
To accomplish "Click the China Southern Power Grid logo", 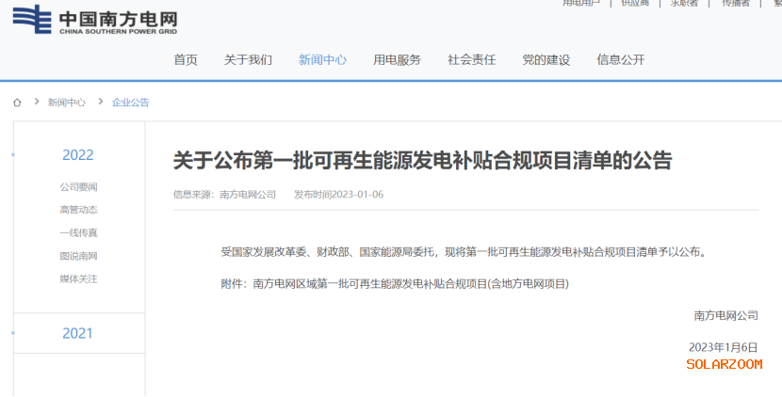I will pos(94,20).
